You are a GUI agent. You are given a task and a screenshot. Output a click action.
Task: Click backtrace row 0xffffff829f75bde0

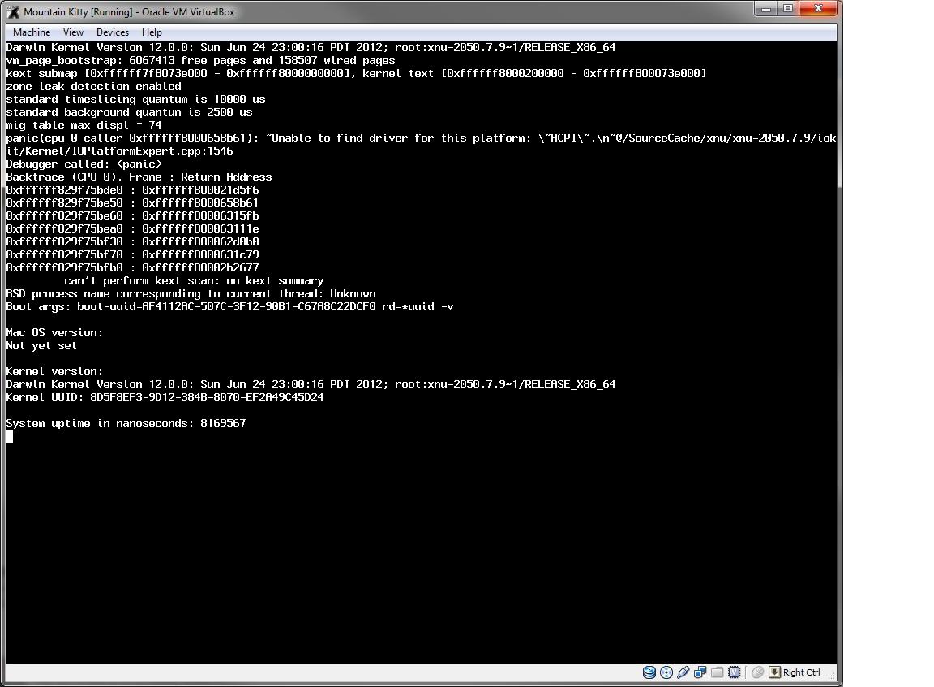pos(132,190)
